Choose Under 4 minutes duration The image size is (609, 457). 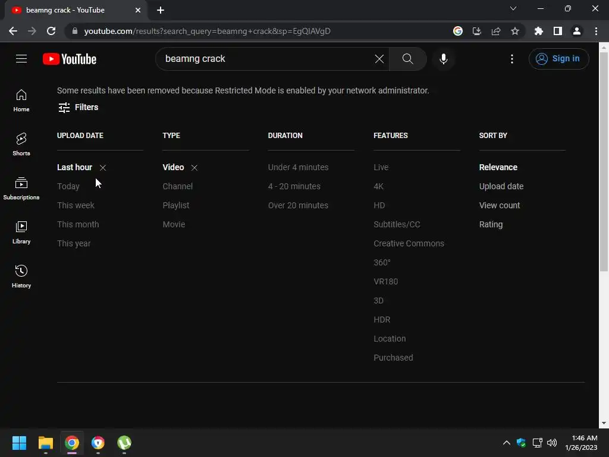coord(298,167)
